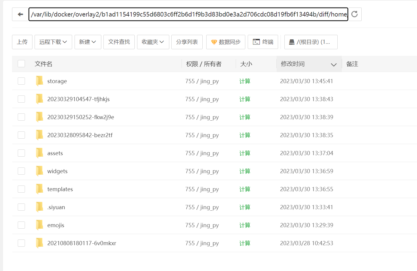Refresh the directory listing
The width and height of the screenshot is (417, 271).
[355, 14]
